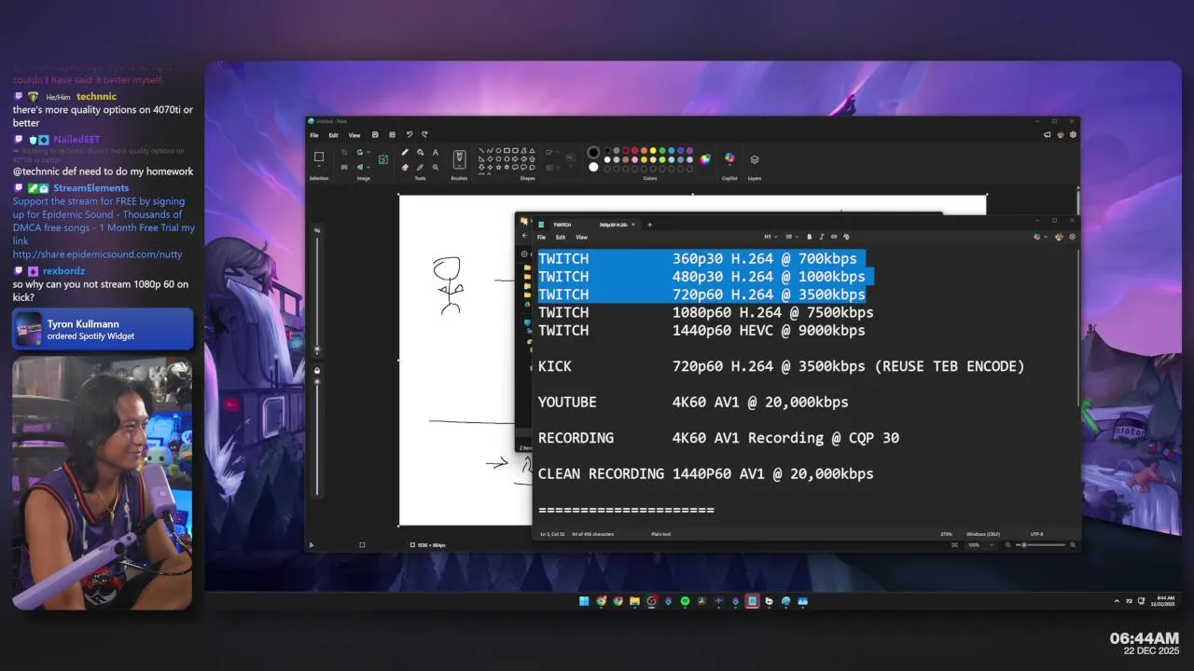This screenshot has height=671, width=1194.
Task: Add a new Notepad tab
Action: (x=649, y=225)
